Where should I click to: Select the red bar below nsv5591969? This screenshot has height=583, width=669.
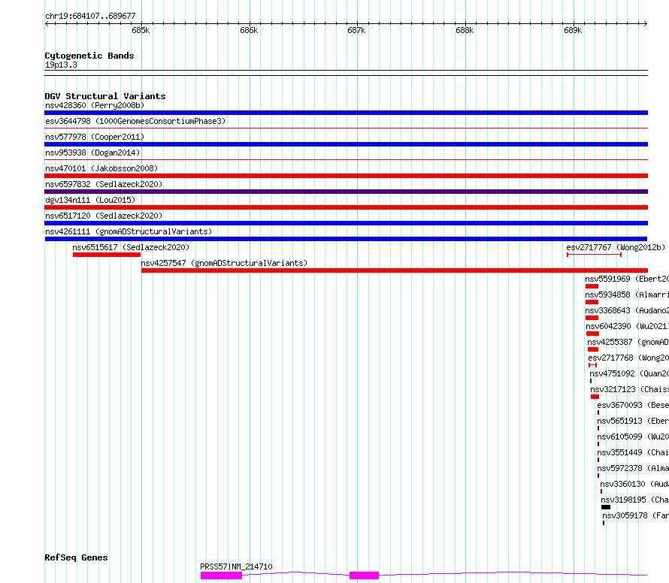[592, 286]
